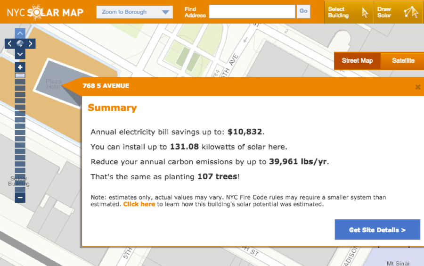Viewport: 424px width, 266px height.
Task: Click the zoom slider handle
Action: (x=20, y=75)
